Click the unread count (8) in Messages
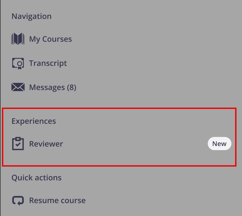 click(x=71, y=88)
